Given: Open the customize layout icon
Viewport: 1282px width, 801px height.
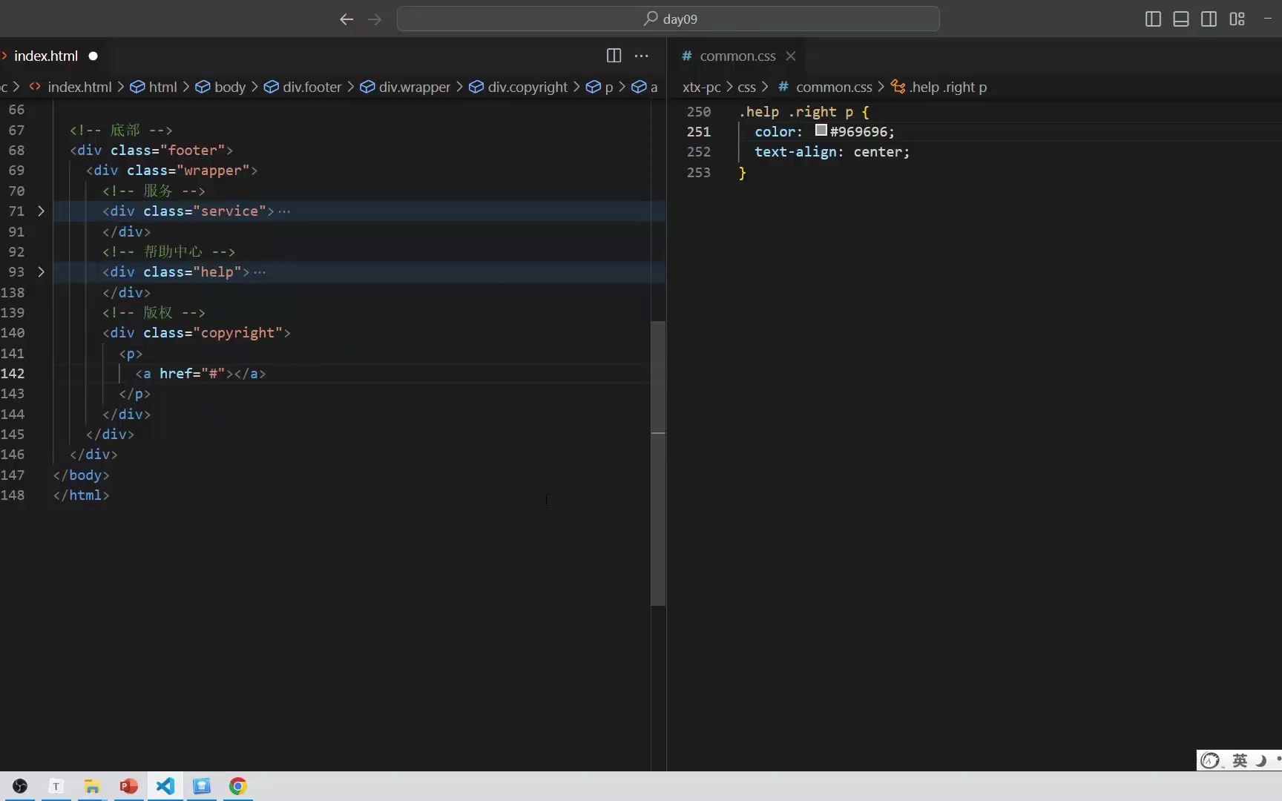Looking at the screenshot, I should [1237, 19].
